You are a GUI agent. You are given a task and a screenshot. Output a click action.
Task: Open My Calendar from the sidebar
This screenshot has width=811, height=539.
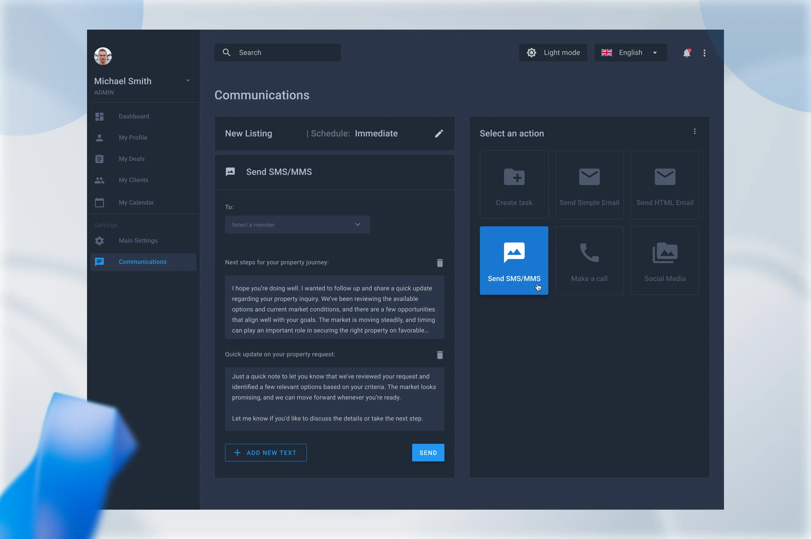[136, 203]
